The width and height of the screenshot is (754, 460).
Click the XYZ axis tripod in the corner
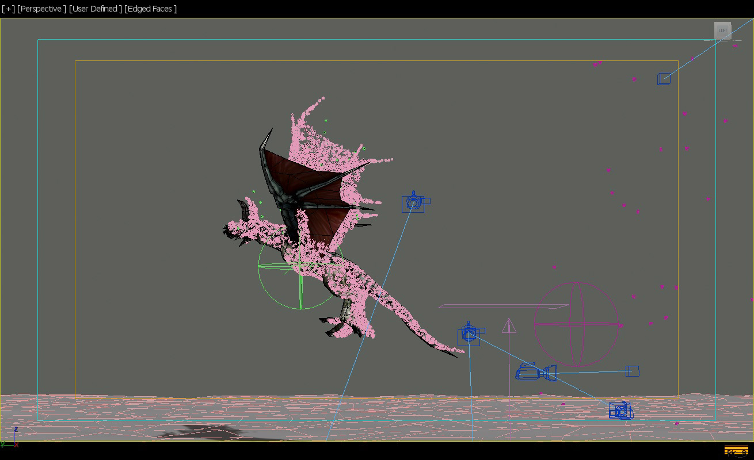click(9, 437)
